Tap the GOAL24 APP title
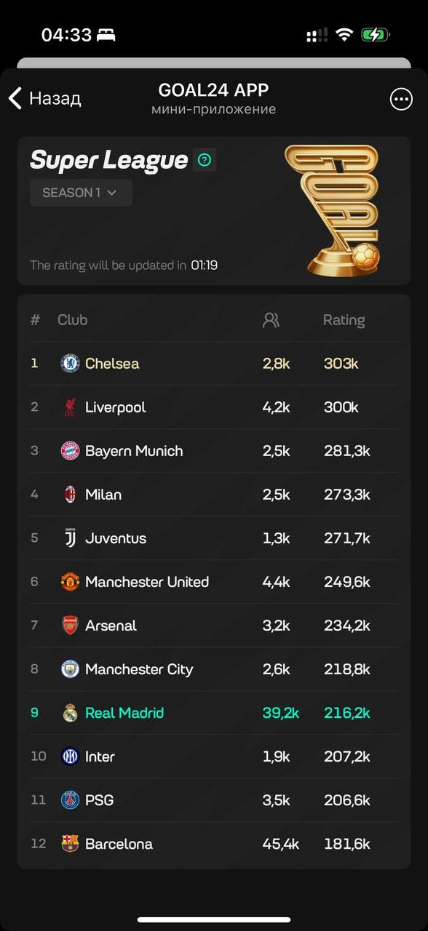428x931 pixels. pos(213,90)
